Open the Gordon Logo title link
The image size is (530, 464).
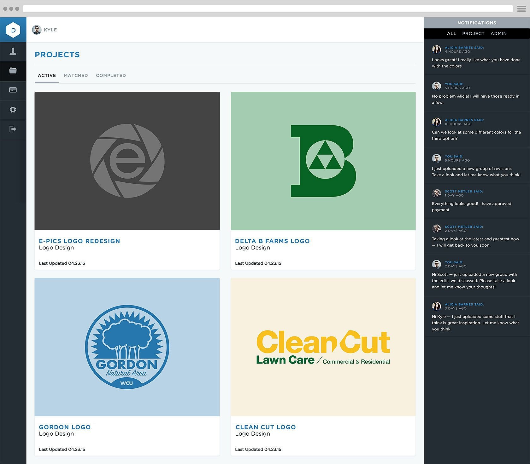click(x=65, y=427)
